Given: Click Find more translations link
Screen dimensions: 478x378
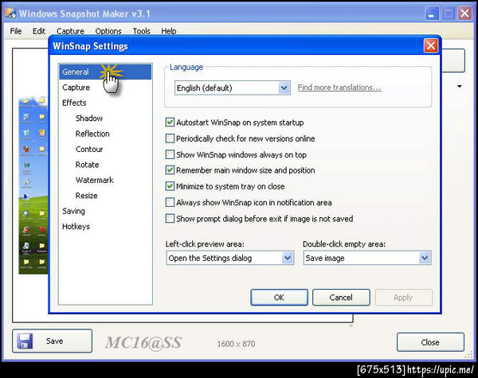Looking at the screenshot, I should [x=339, y=88].
